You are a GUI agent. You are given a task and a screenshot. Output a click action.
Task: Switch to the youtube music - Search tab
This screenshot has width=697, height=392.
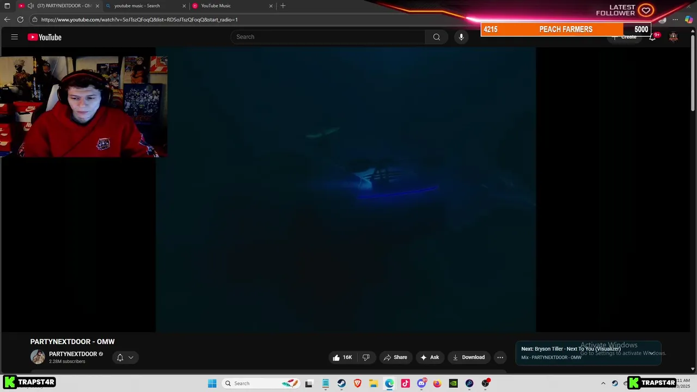coord(145,5)
